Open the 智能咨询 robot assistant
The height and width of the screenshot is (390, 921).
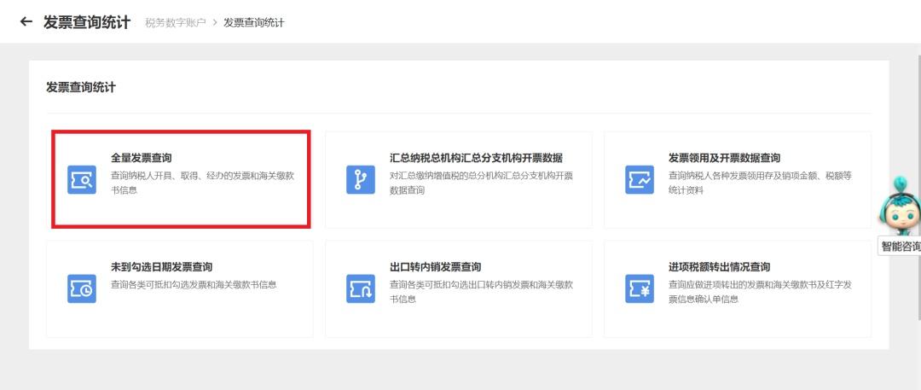[901, 207]
